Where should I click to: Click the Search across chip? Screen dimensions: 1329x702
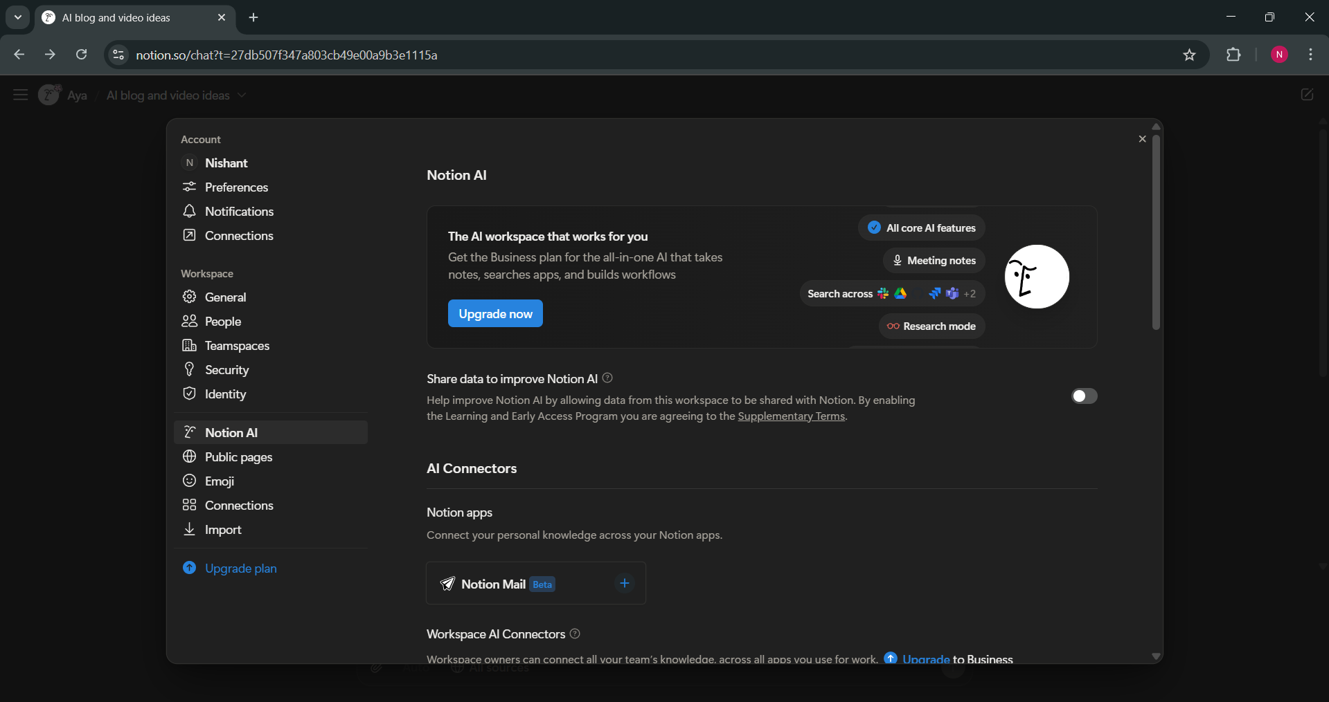[x=892, y=294]
